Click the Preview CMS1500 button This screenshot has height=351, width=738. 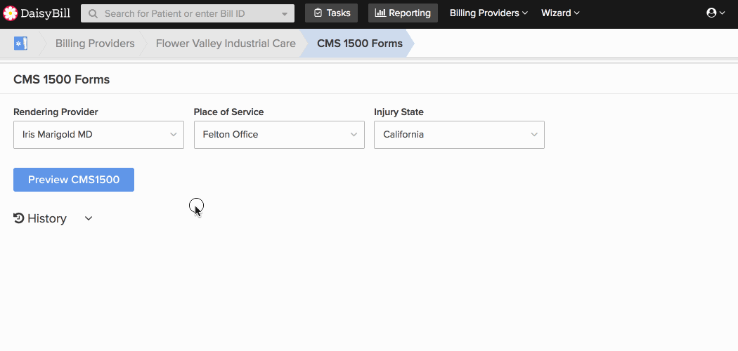74,180
